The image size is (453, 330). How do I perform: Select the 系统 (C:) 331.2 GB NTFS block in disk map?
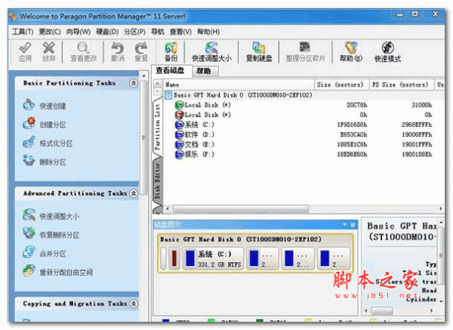tap(212, 259)
